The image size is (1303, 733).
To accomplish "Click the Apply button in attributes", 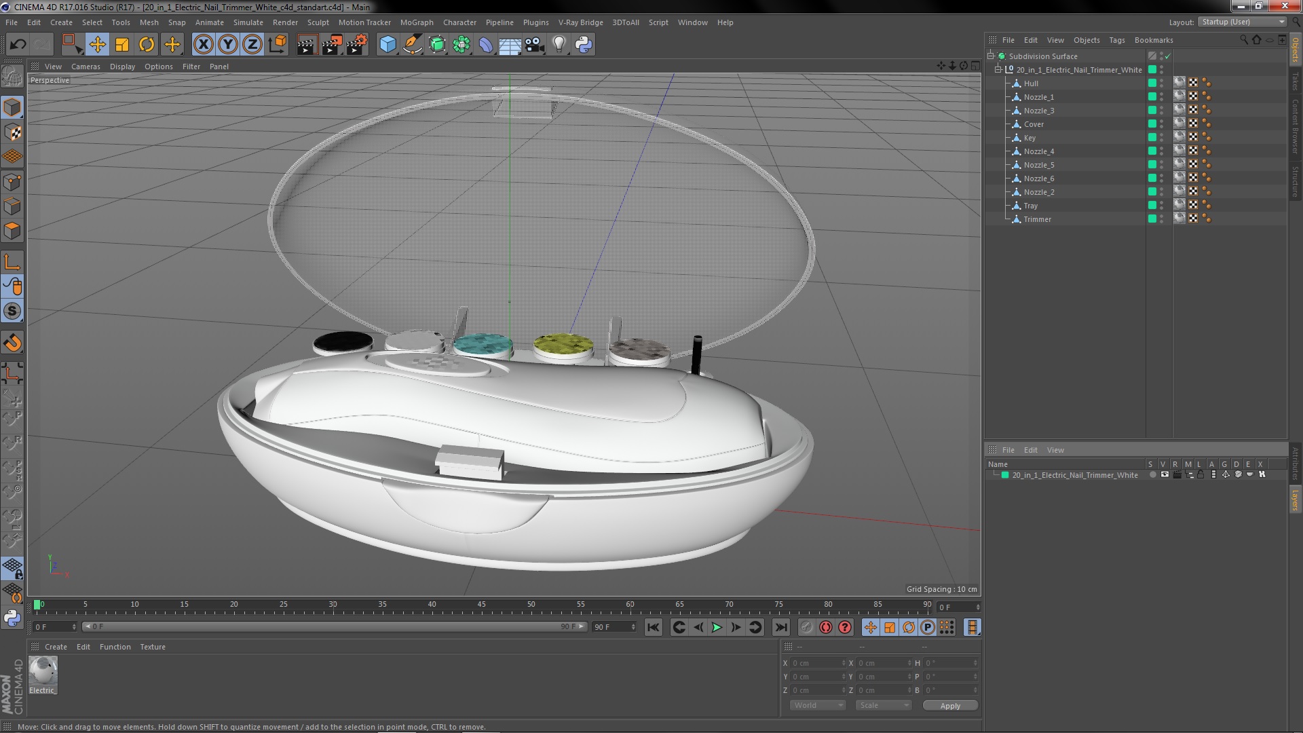I will pos(950,705).
